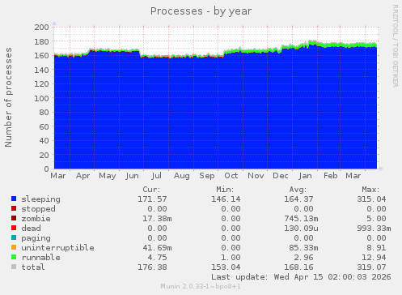This screenshot has height=295, width=402.
Task: Click uninterruptible maximum value 8.91
Action: (376, 248)
